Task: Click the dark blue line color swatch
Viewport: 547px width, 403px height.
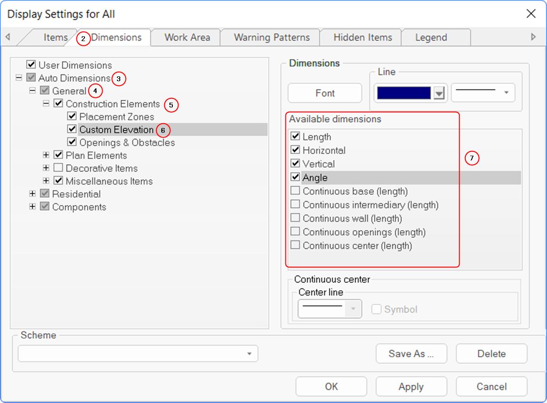Action: click(x=404, y=93)
